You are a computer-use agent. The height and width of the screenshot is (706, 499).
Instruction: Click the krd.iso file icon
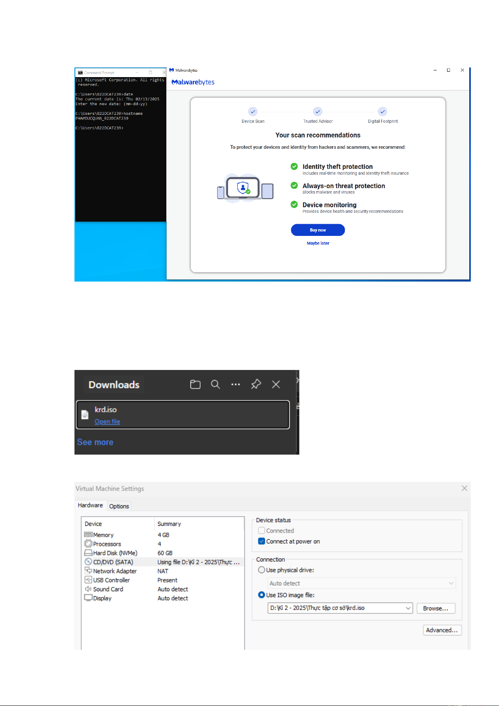click(x=85, y=415)
